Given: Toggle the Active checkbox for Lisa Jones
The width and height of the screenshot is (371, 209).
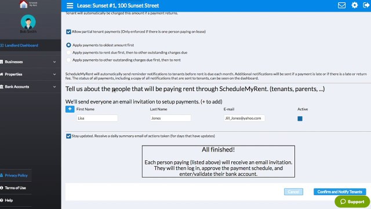Looking at the screenshot, I should (300, 118).
